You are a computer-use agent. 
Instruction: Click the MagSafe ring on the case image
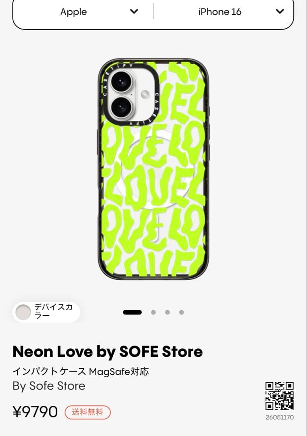click(154, 170)
